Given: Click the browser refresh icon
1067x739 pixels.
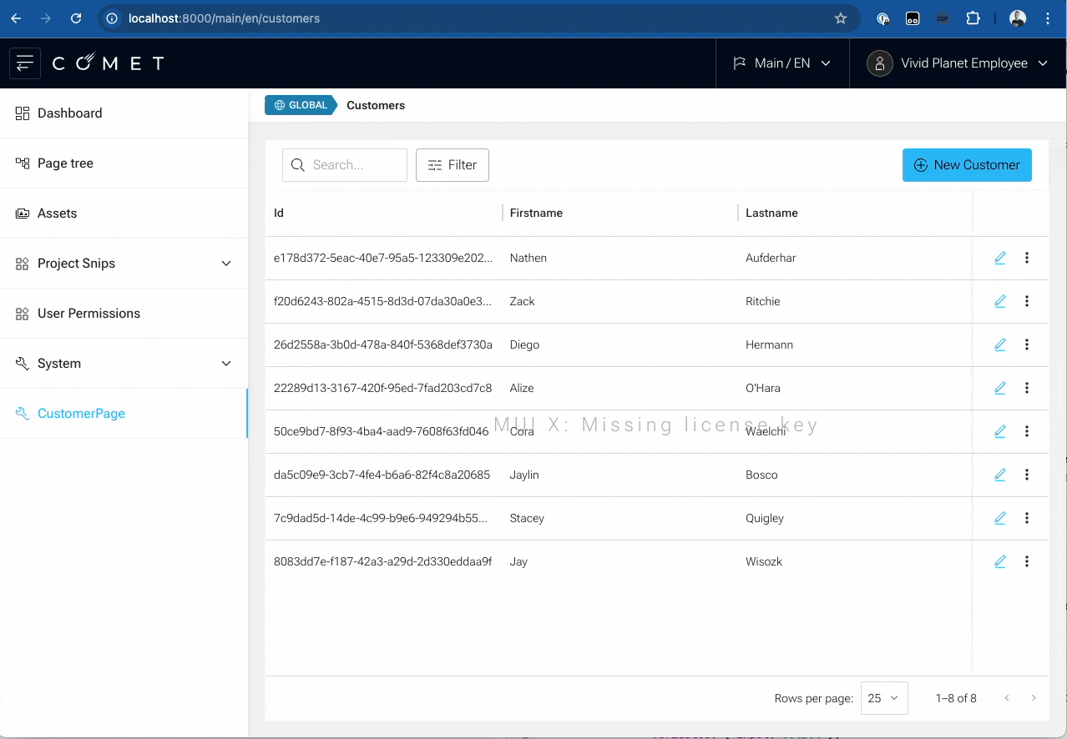Looking at the screenshot, I should point(75,18).
